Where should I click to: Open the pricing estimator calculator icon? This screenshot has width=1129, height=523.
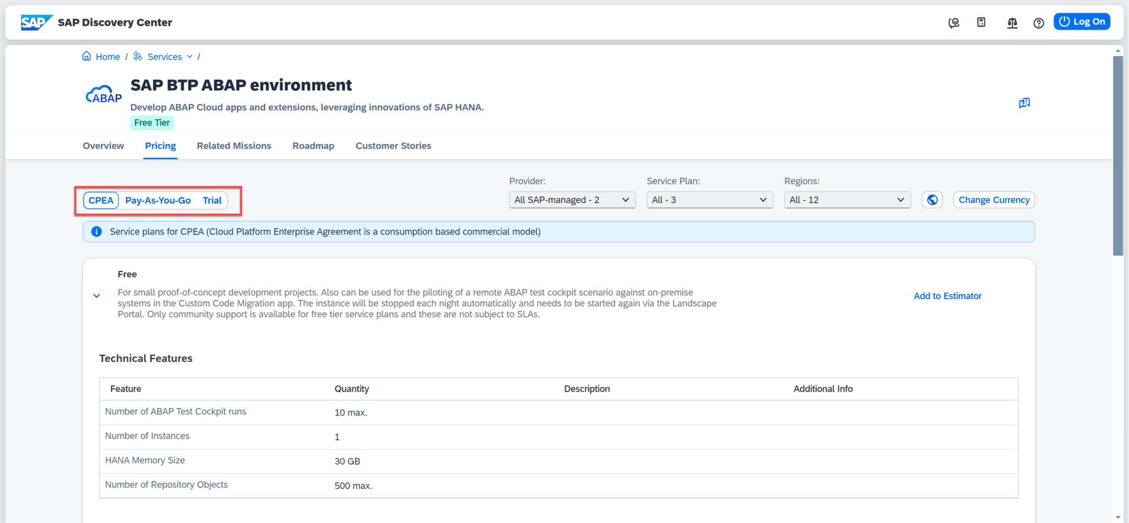pyautogui.click(x=981, y=22)
